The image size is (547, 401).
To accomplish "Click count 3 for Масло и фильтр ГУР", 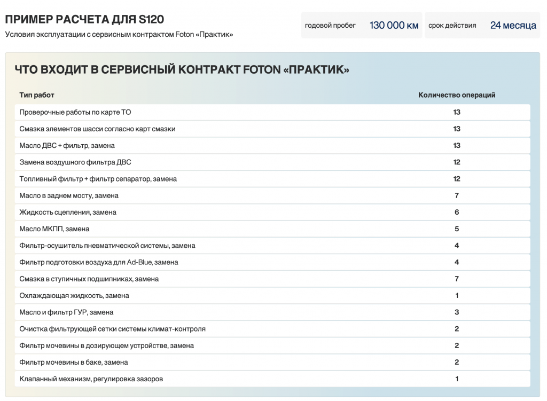I will (x=457, y=312).
